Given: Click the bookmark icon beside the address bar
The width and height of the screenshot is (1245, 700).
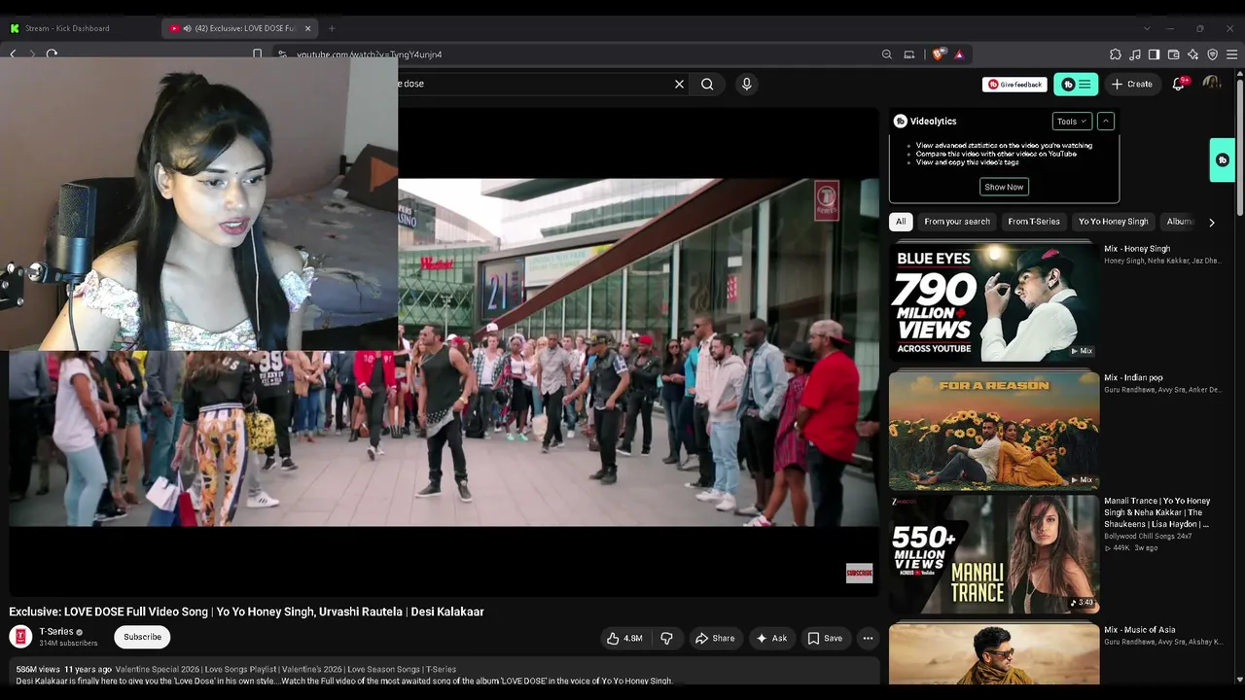Looking at the screenshot, I should [x=257, y=54].
